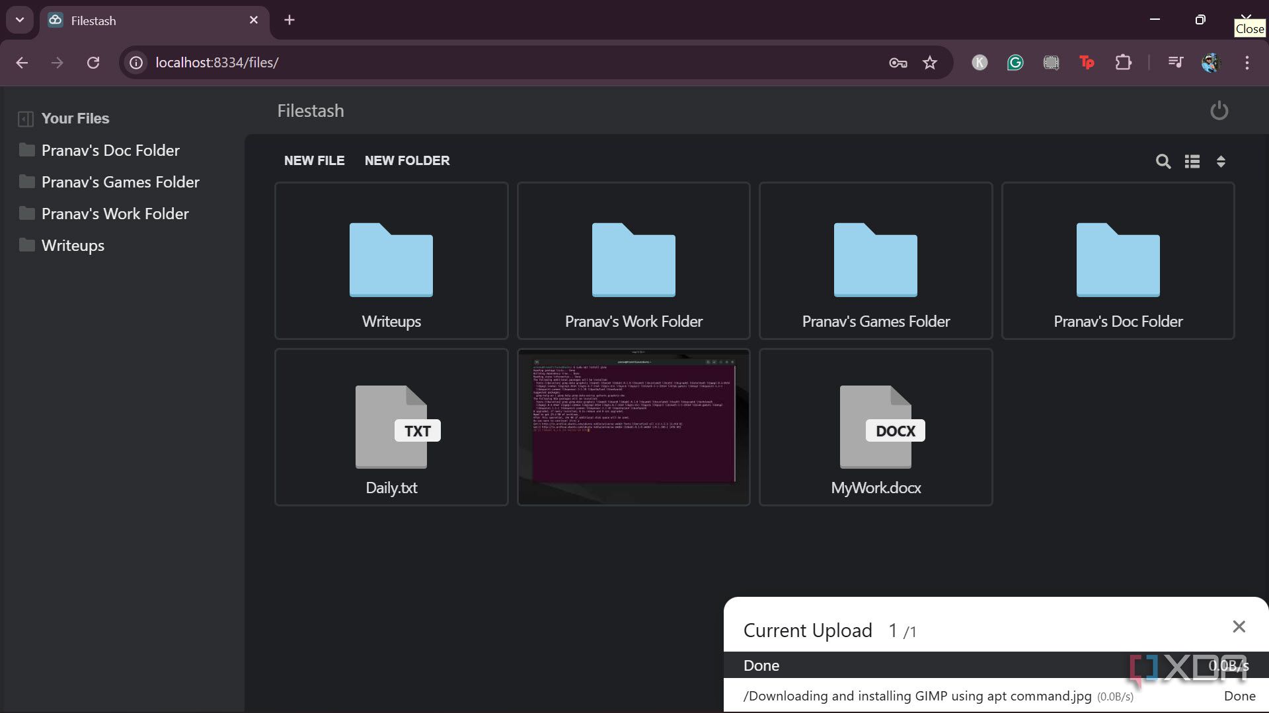Image resolution: width=1269 pixels, height=713 pixels.
Task: Open the MyWork.docx file
Action: coord(876,427)
